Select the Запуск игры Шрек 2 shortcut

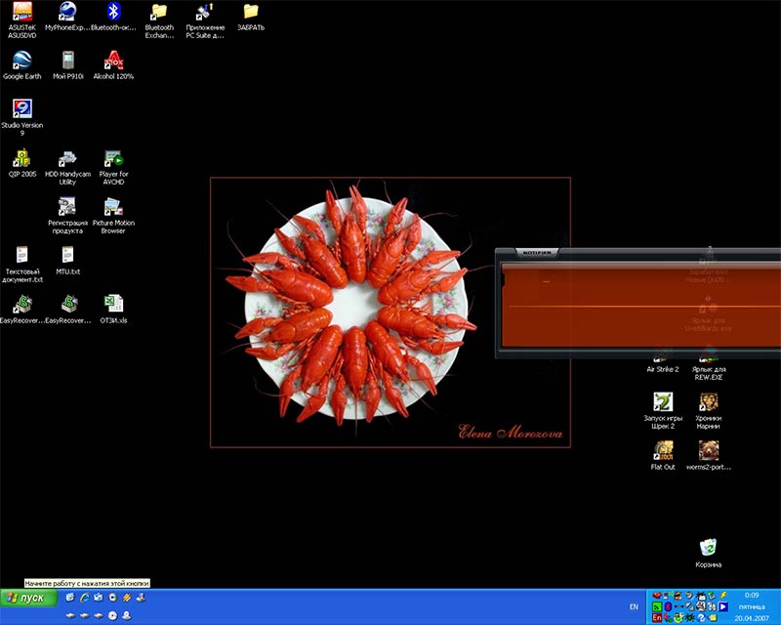(x=663, y=402)
